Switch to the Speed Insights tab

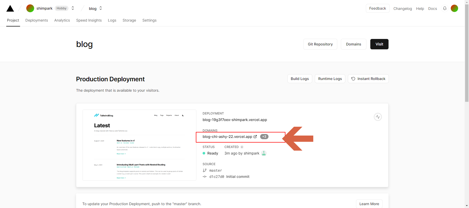(89, 20)
